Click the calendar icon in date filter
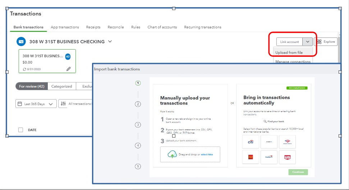 click(x=20, y=104)
